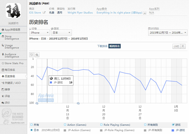Toggle the 所有类别 checkbox

pyautogui.click(x=145, y=125)
